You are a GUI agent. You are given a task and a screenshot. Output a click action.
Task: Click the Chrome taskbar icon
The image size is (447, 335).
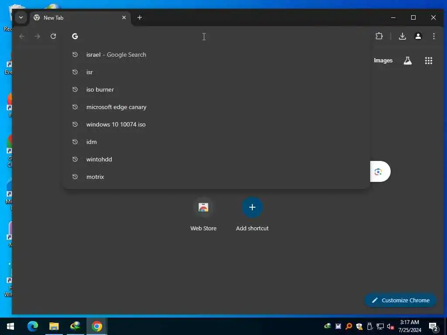click(x=96, y=326)
